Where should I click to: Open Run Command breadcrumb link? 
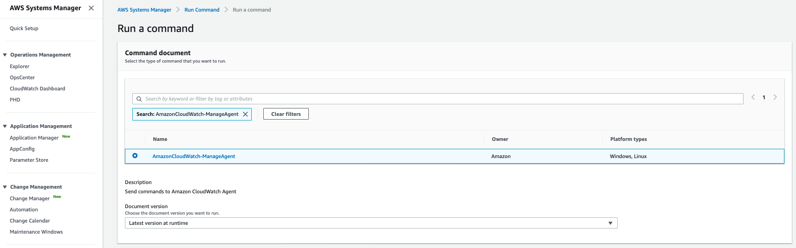pos(202,10)
